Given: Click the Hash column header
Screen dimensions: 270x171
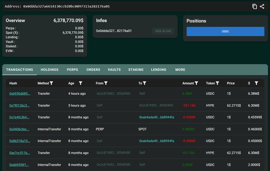Looking at the screenshot, I should 13,83.
